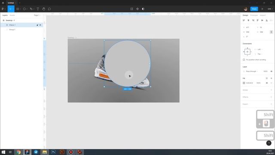This screenshot has height=155, width=275.
Task: Add a new fill with the plus icon
Action: [x=271, y=78]
